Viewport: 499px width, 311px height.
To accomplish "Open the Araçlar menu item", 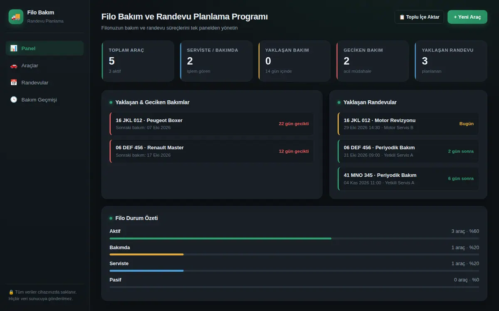I will point(44,66).
